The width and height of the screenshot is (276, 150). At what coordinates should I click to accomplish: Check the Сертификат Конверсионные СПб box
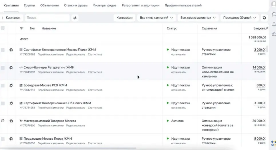coord(3,103)
